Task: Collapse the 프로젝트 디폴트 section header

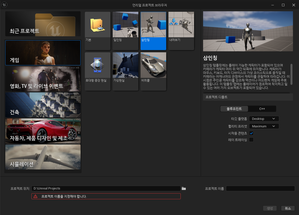Action: click(x=248, y=97)
